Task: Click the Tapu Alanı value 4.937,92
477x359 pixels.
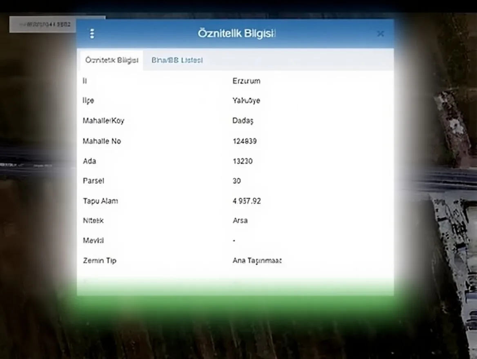Action: pyautogui.click(x=247, y=201)
